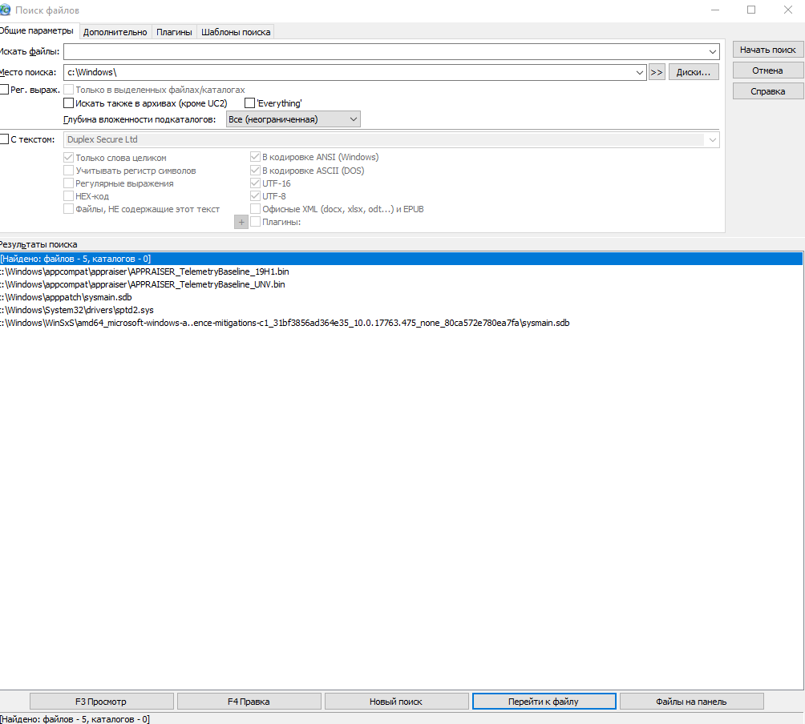The height and width of the screenshot is (724, 805).
Task: Click the status bar found-files text
Action: point(75,719)
